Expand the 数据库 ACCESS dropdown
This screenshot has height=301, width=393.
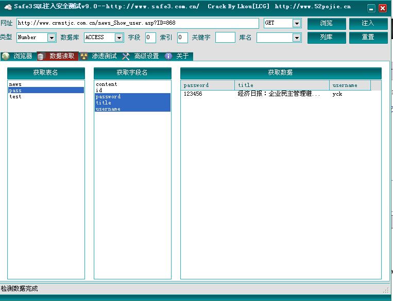(x=119, y=38)
